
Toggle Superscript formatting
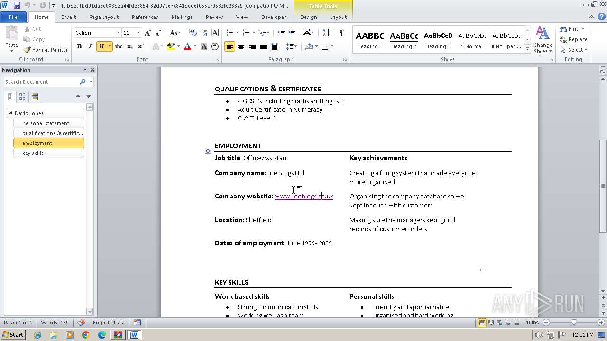click(140, 46)
